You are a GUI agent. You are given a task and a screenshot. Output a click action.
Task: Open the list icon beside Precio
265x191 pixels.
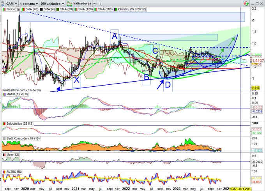coord(18,9)
